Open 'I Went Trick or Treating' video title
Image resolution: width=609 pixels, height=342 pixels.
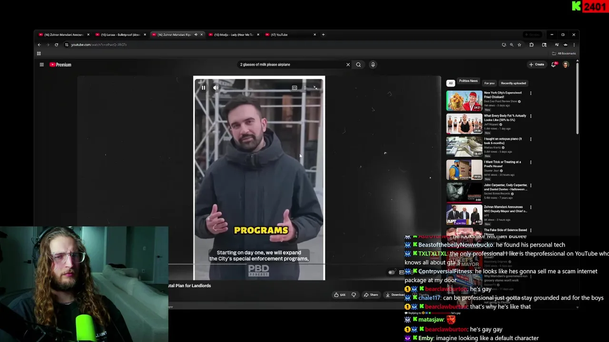click(502, 164)
